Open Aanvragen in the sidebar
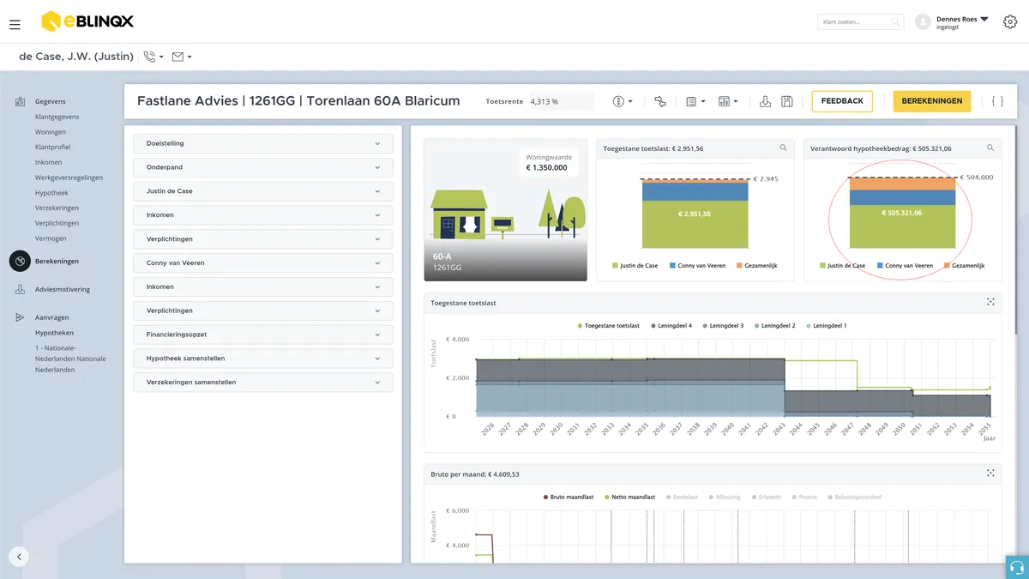 (x=52, y=317)
